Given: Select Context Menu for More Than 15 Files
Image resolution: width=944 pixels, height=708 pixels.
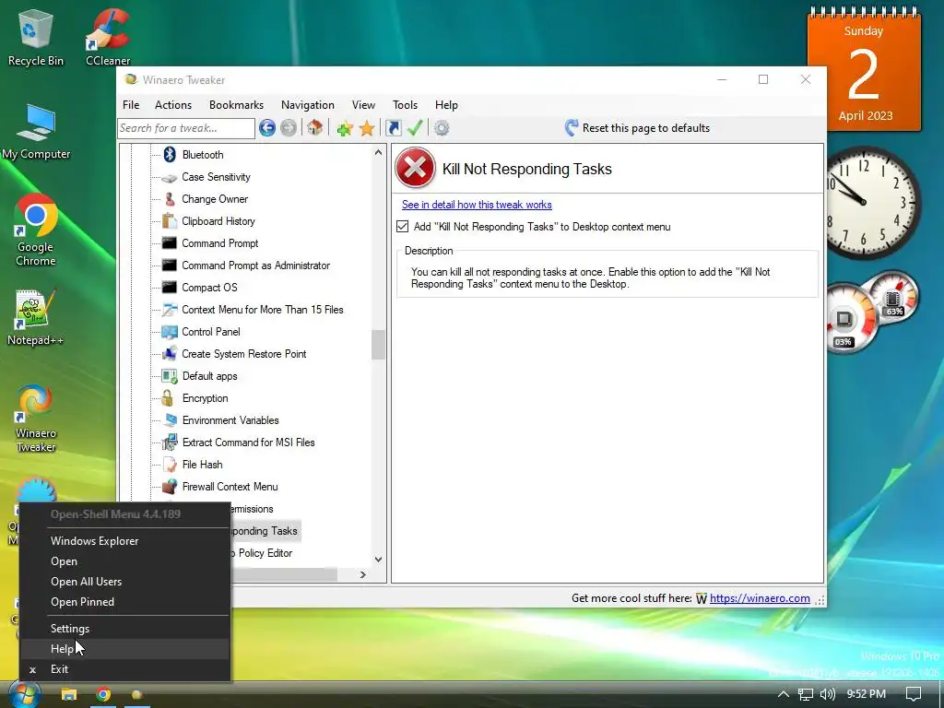Looking at the screenshot, I should pos(263,310).
